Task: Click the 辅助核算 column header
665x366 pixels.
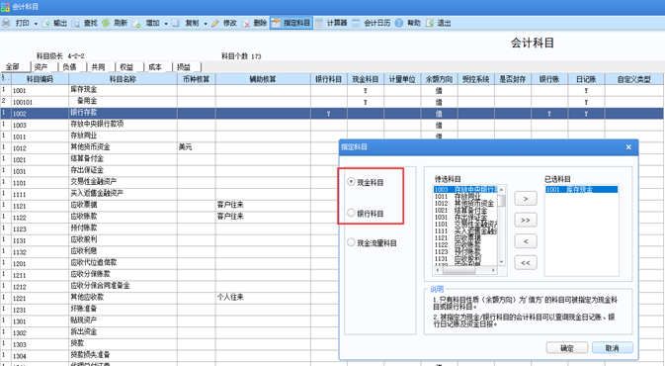Action: coord(263,79)
